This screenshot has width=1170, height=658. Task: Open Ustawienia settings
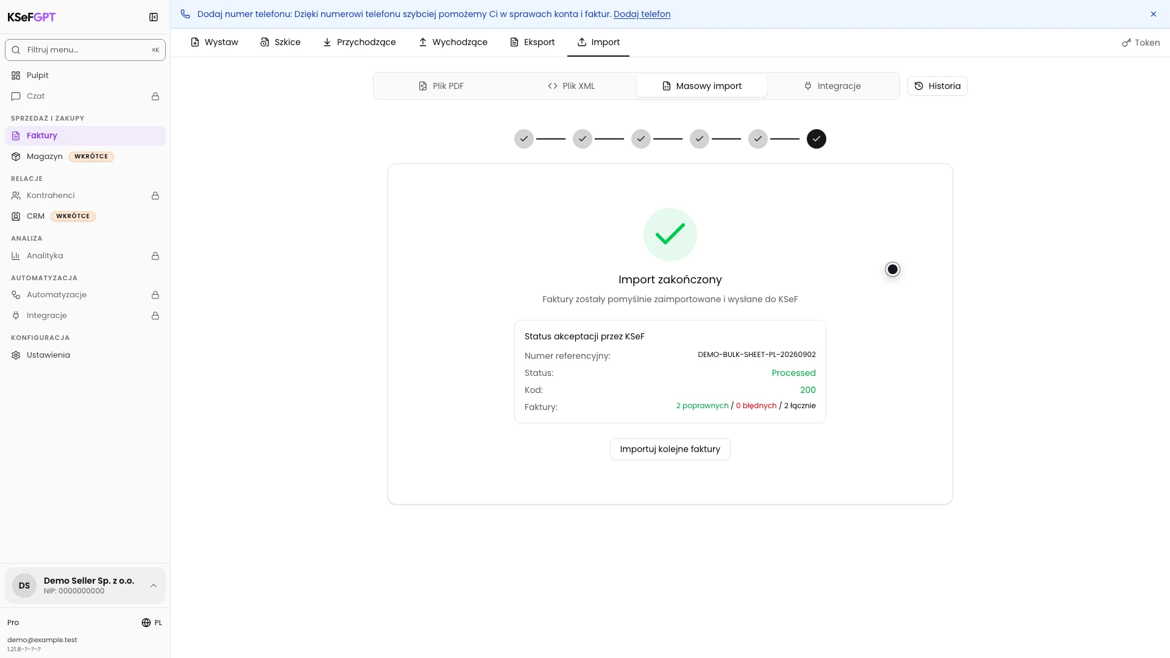point(85,355)
